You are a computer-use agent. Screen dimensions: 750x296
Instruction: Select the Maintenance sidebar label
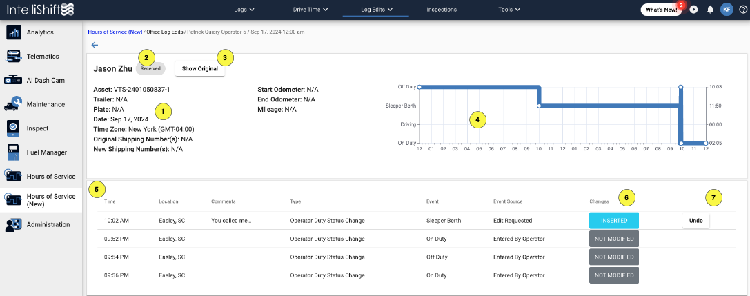46,104
